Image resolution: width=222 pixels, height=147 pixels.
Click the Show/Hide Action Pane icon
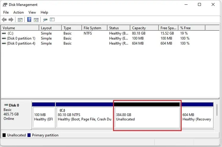tap(36, 20)
